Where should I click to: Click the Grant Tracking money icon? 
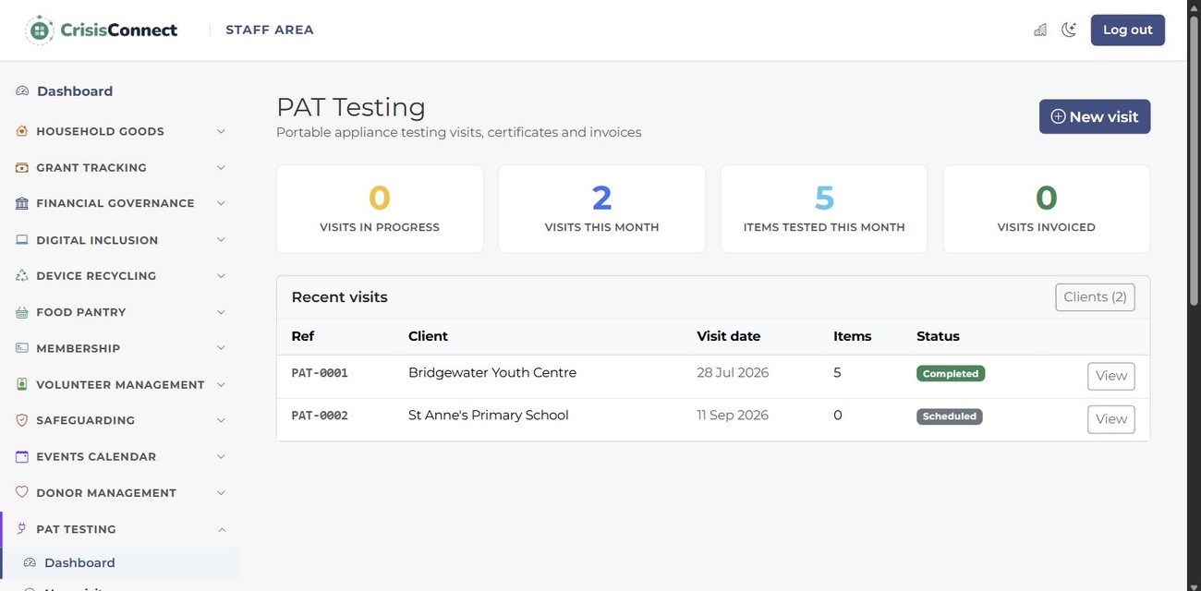click(22, 167)
